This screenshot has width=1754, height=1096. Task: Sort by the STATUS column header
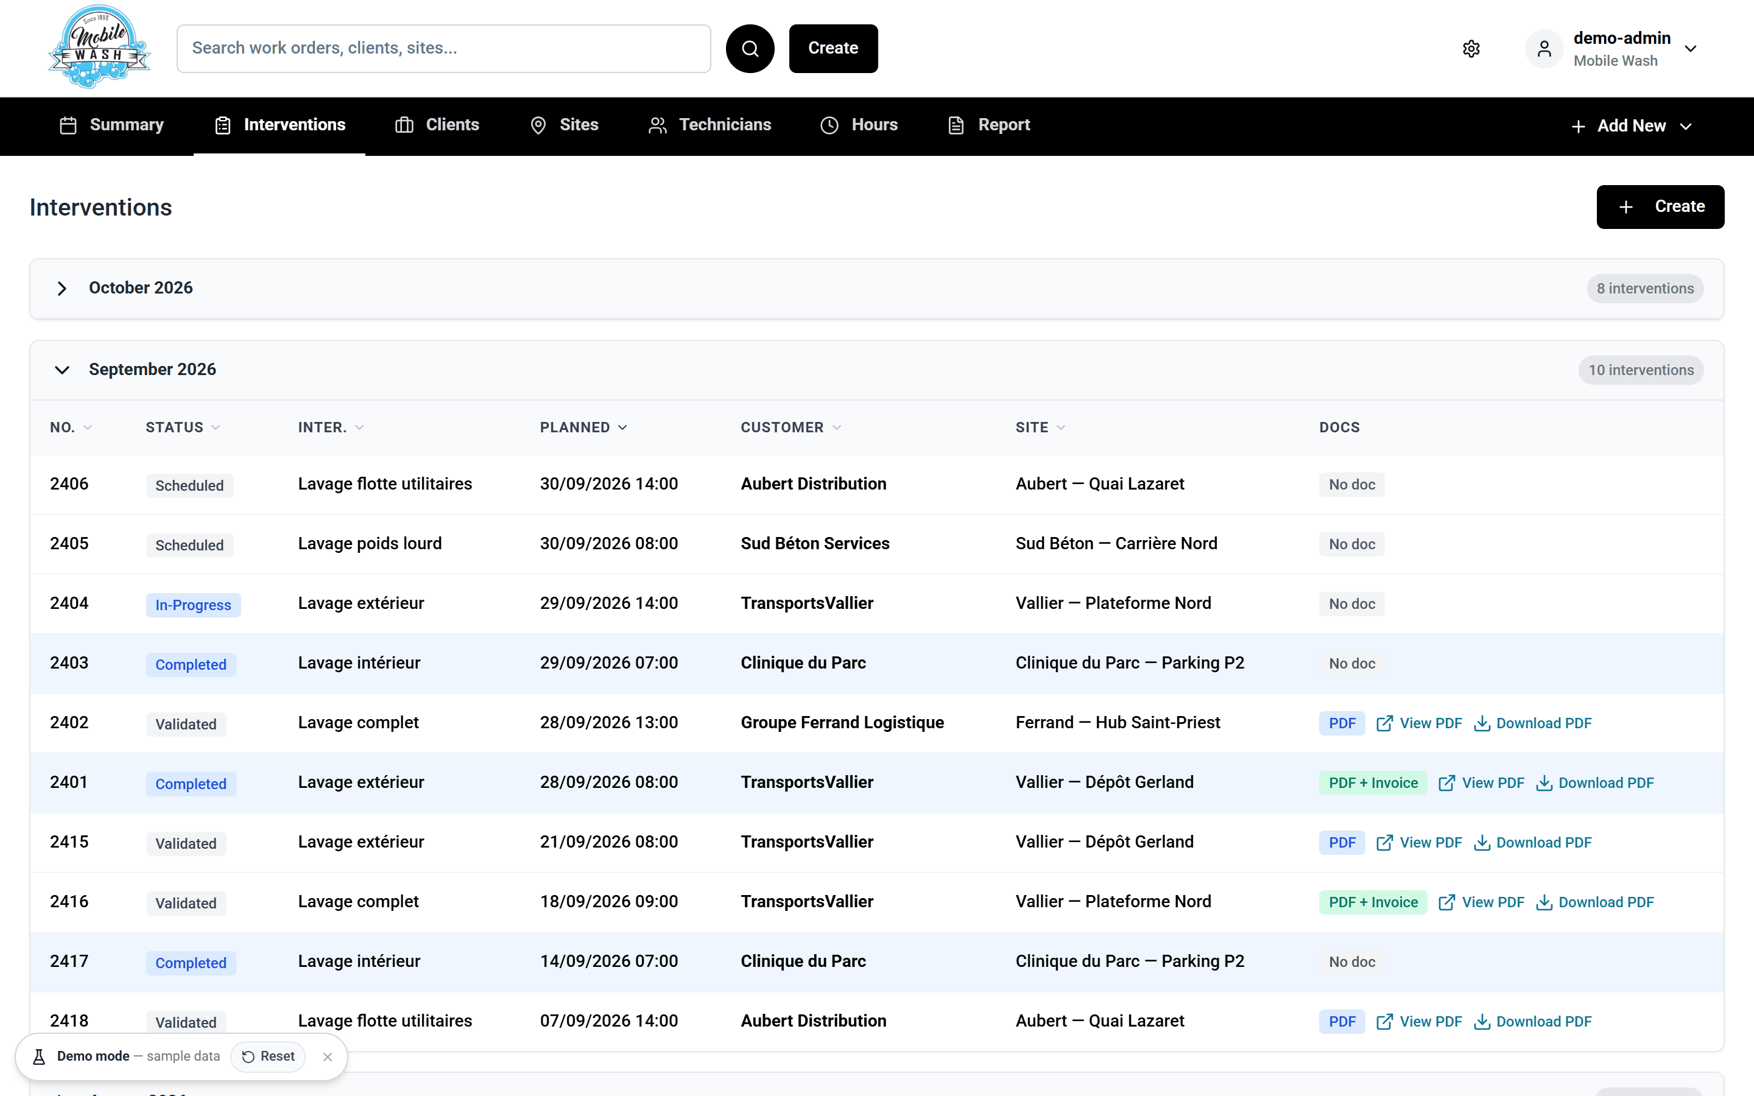[183, 427]
